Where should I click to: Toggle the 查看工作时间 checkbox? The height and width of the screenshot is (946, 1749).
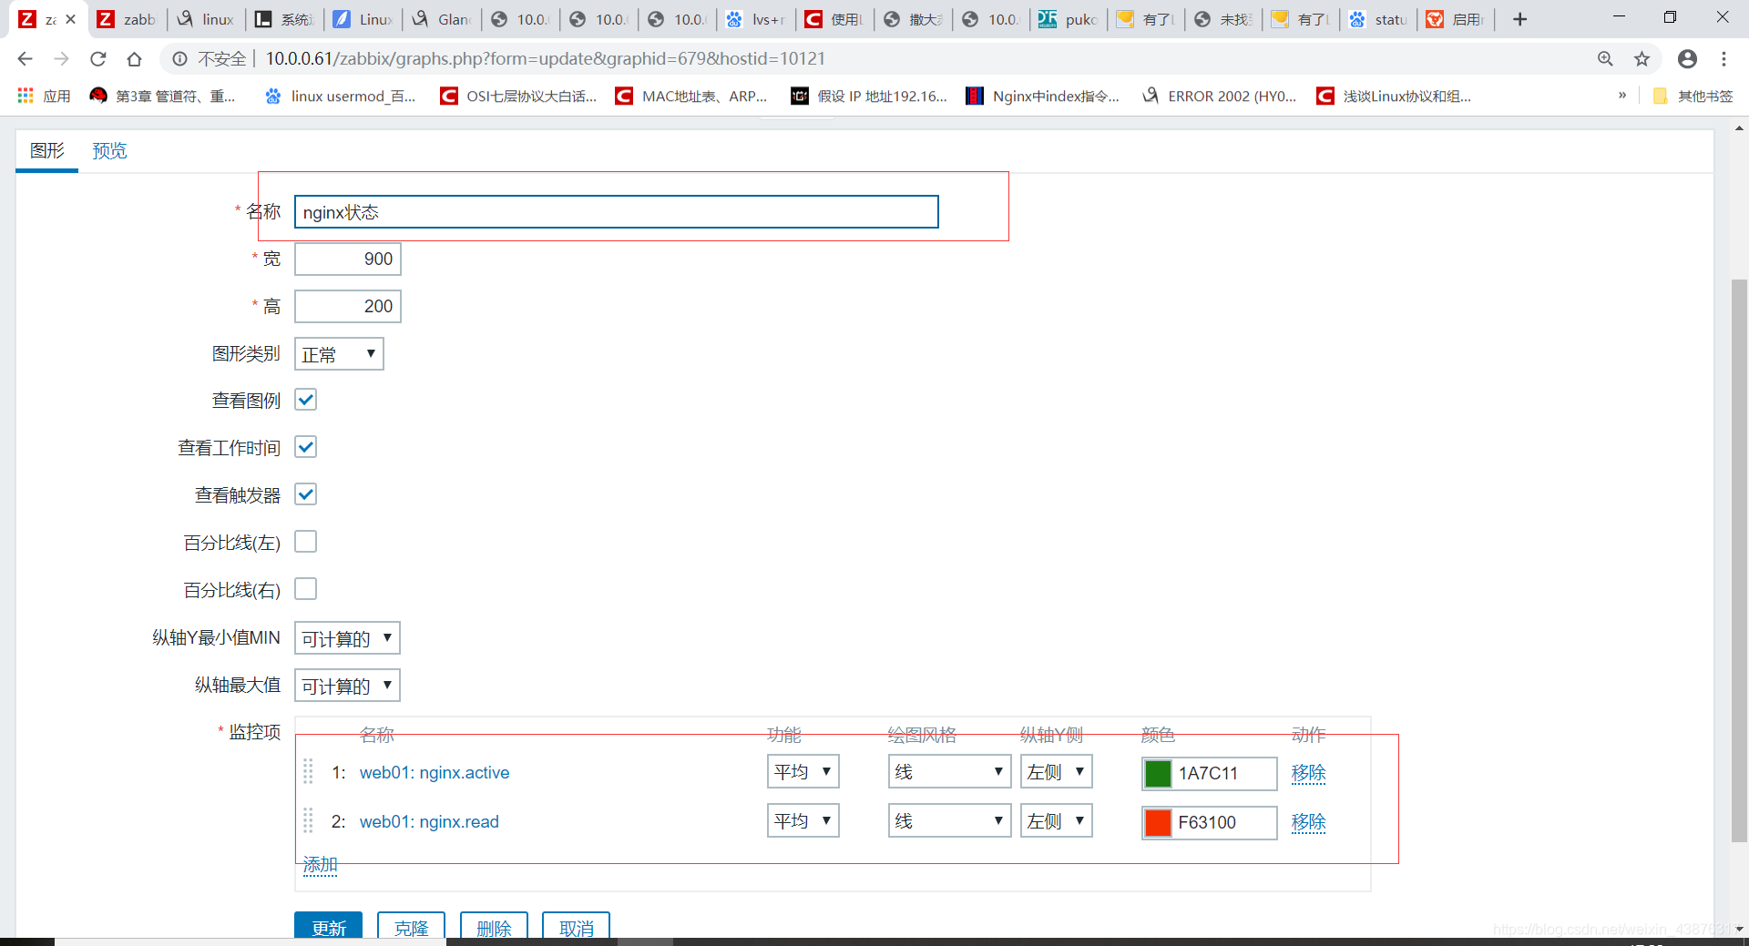click(306, 447)
